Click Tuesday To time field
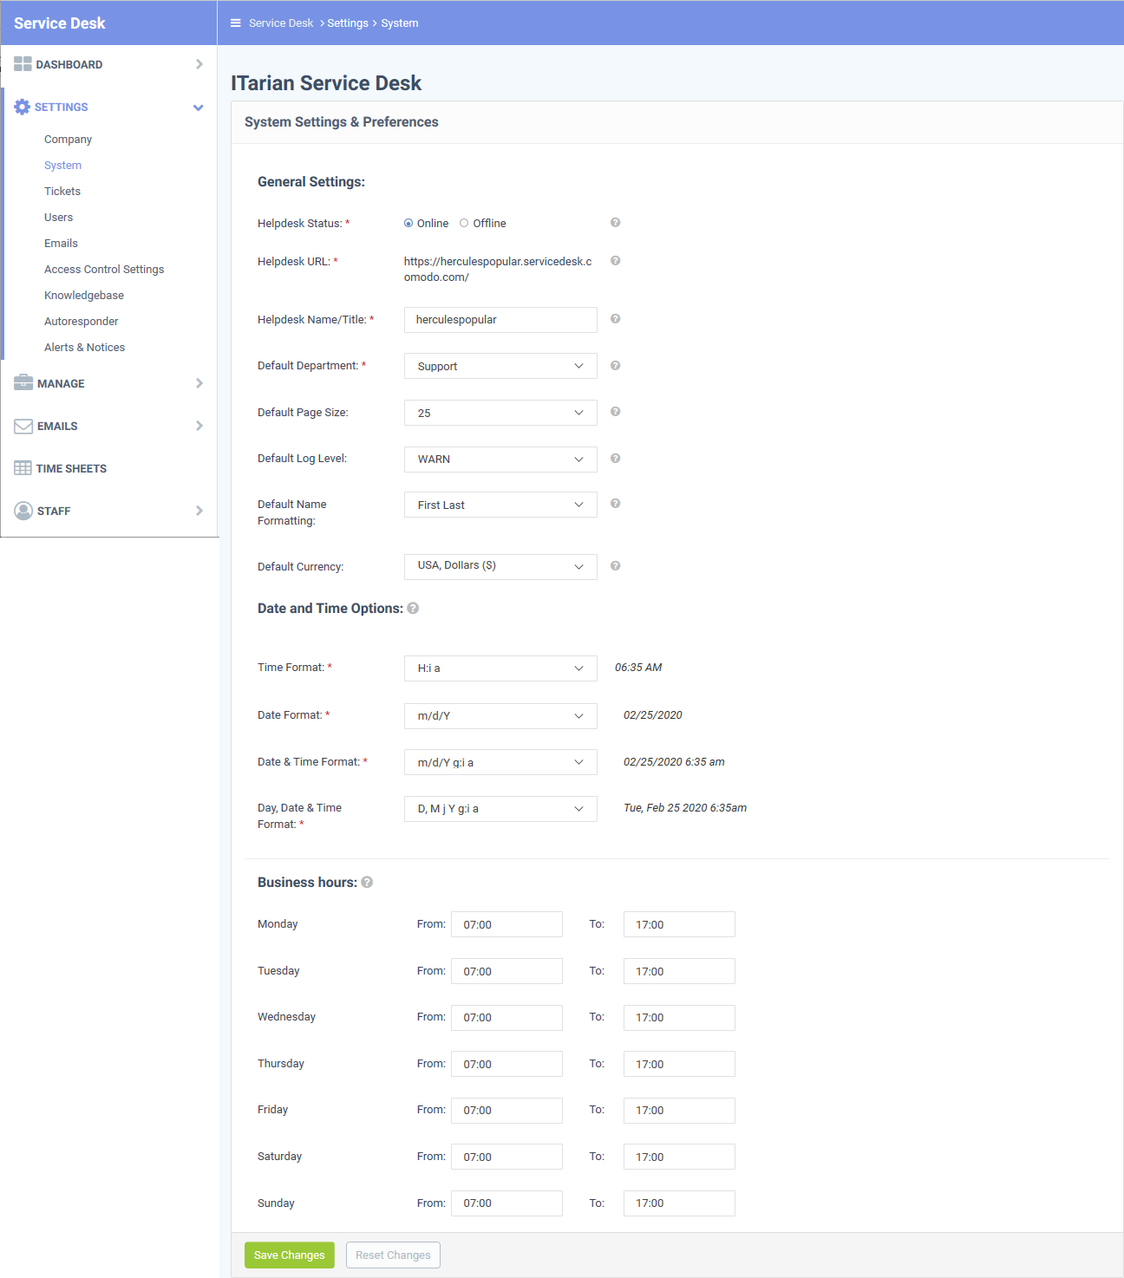 tap(679, 971)
